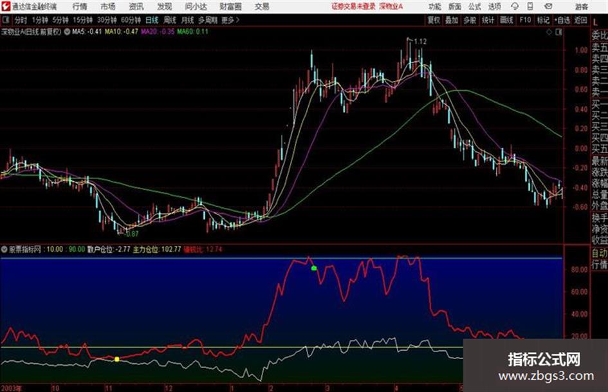
Task: Click the MA10 indicator value label
Action: pyautogui.click(x=122, y=32)
